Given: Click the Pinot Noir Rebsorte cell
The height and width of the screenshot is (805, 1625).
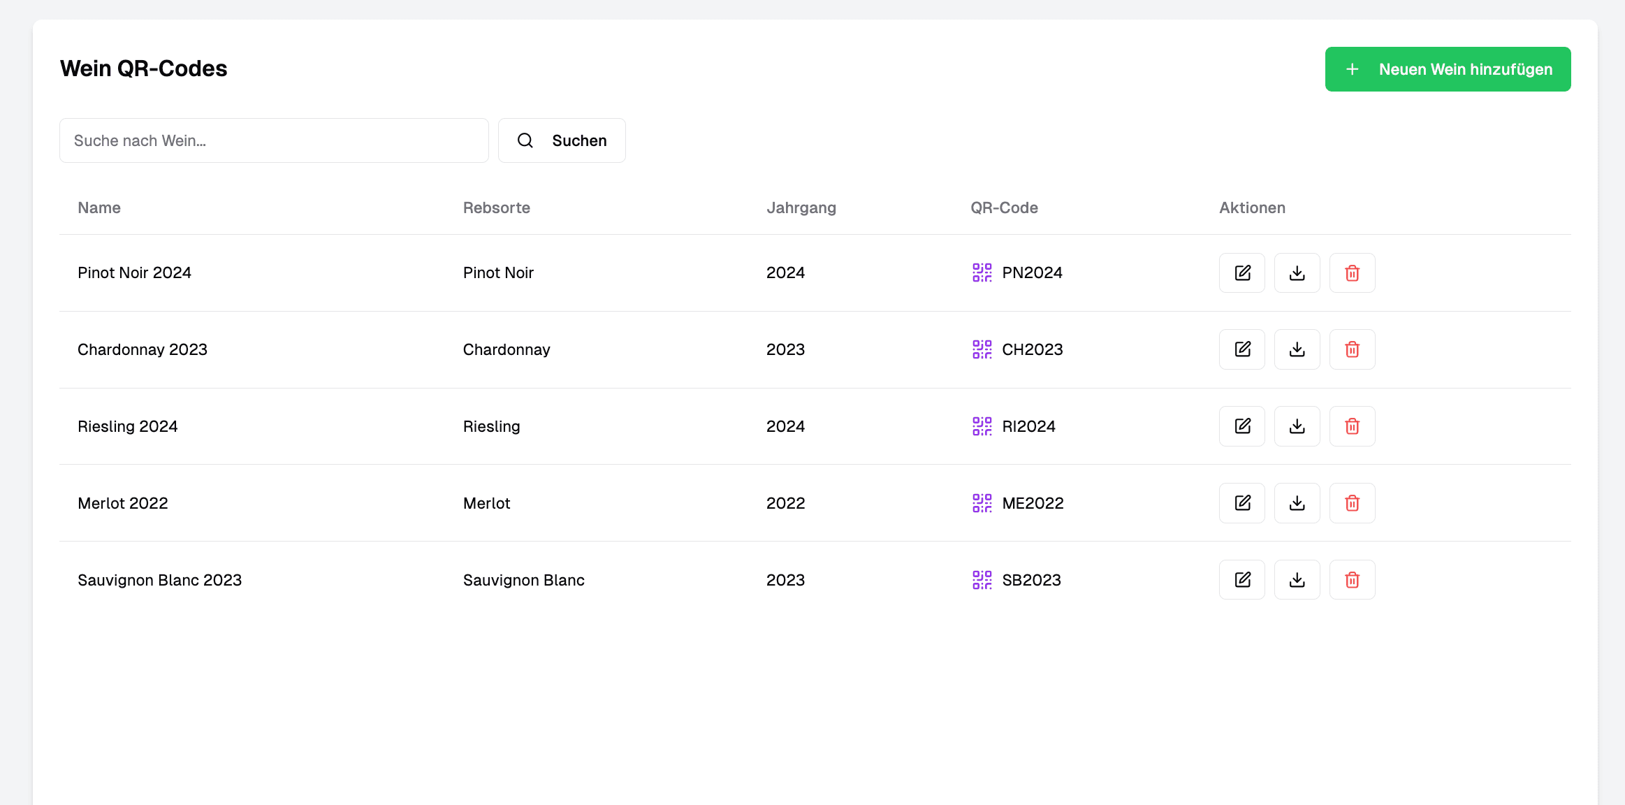Looking at the screenshot, I should click(x=498, y=273).
